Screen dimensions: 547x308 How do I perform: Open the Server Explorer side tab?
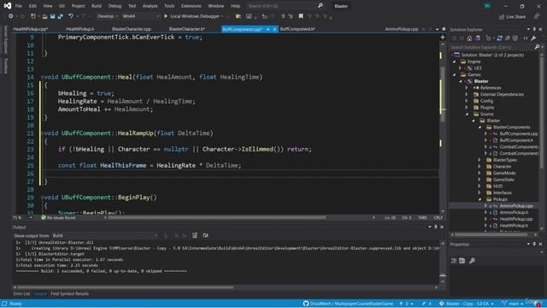tap(5, 39)
